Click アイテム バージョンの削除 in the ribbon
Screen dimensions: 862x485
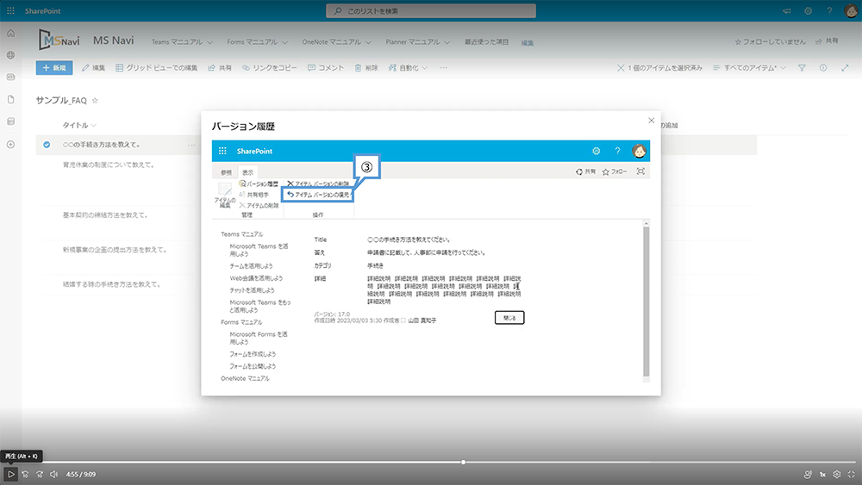click(318, 184)
